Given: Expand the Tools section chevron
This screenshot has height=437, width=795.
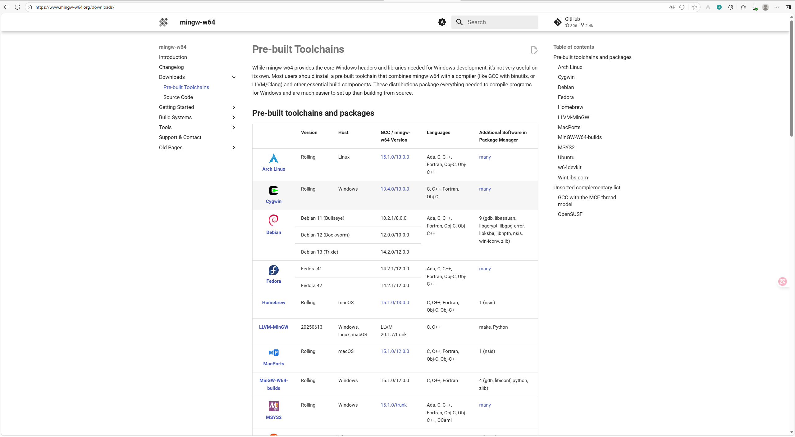Looking at the screenshot, I should (234, 128).
